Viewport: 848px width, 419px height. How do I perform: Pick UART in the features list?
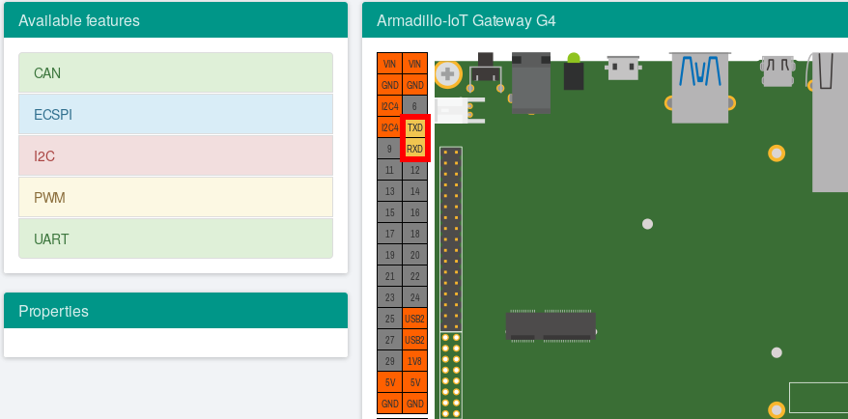click(175, 238)
